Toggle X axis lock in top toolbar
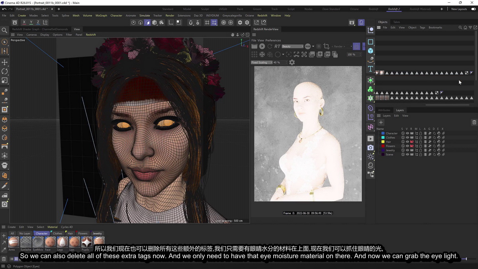Screen dimensions: 478x269 24,23
